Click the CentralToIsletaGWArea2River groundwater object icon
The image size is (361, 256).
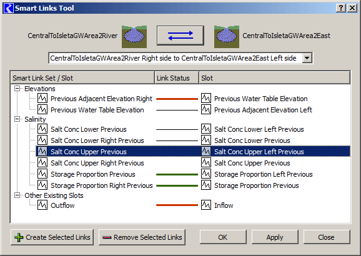tap(134, 37)
